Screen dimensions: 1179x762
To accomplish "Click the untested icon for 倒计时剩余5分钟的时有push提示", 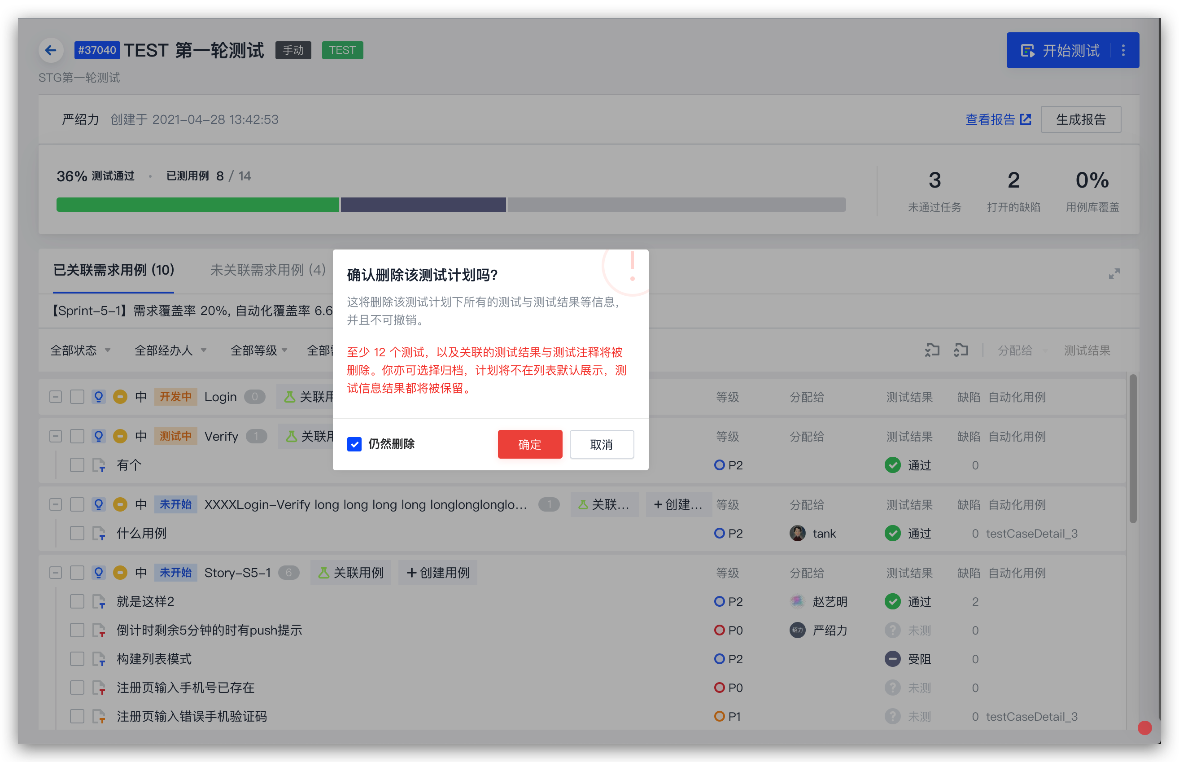I will [892, 631].
